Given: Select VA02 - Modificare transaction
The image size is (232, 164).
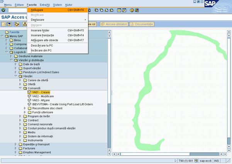Looking at the screenshot, I should pos(43,96).
